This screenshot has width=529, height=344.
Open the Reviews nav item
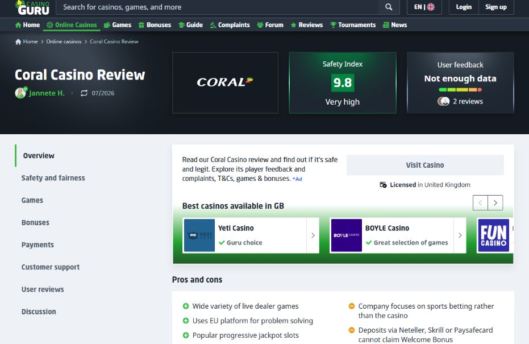(307, 25)
